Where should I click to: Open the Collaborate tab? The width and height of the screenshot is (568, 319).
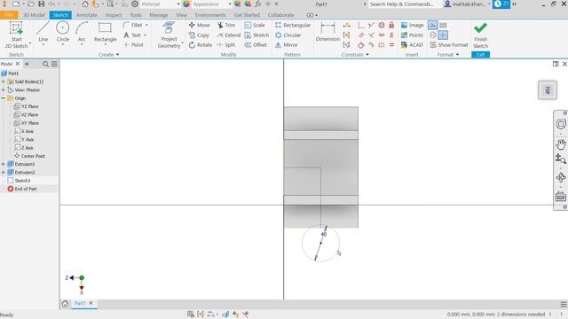[x=280, y=15]
